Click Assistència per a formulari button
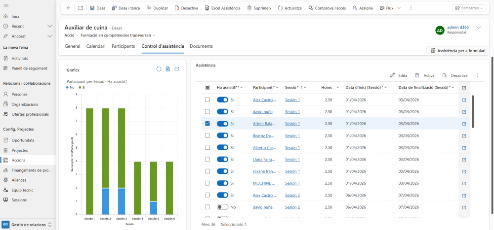Image resolution: width=494 pixels, height=230 pixels. click(458, 51)
